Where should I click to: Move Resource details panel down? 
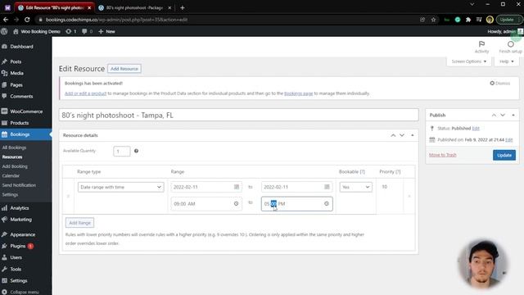402,135
